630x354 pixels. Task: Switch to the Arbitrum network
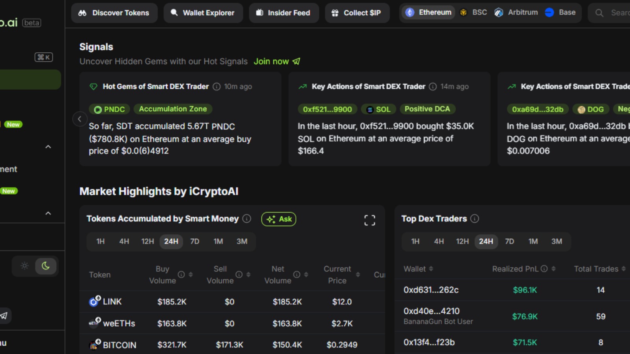(516, 13)
